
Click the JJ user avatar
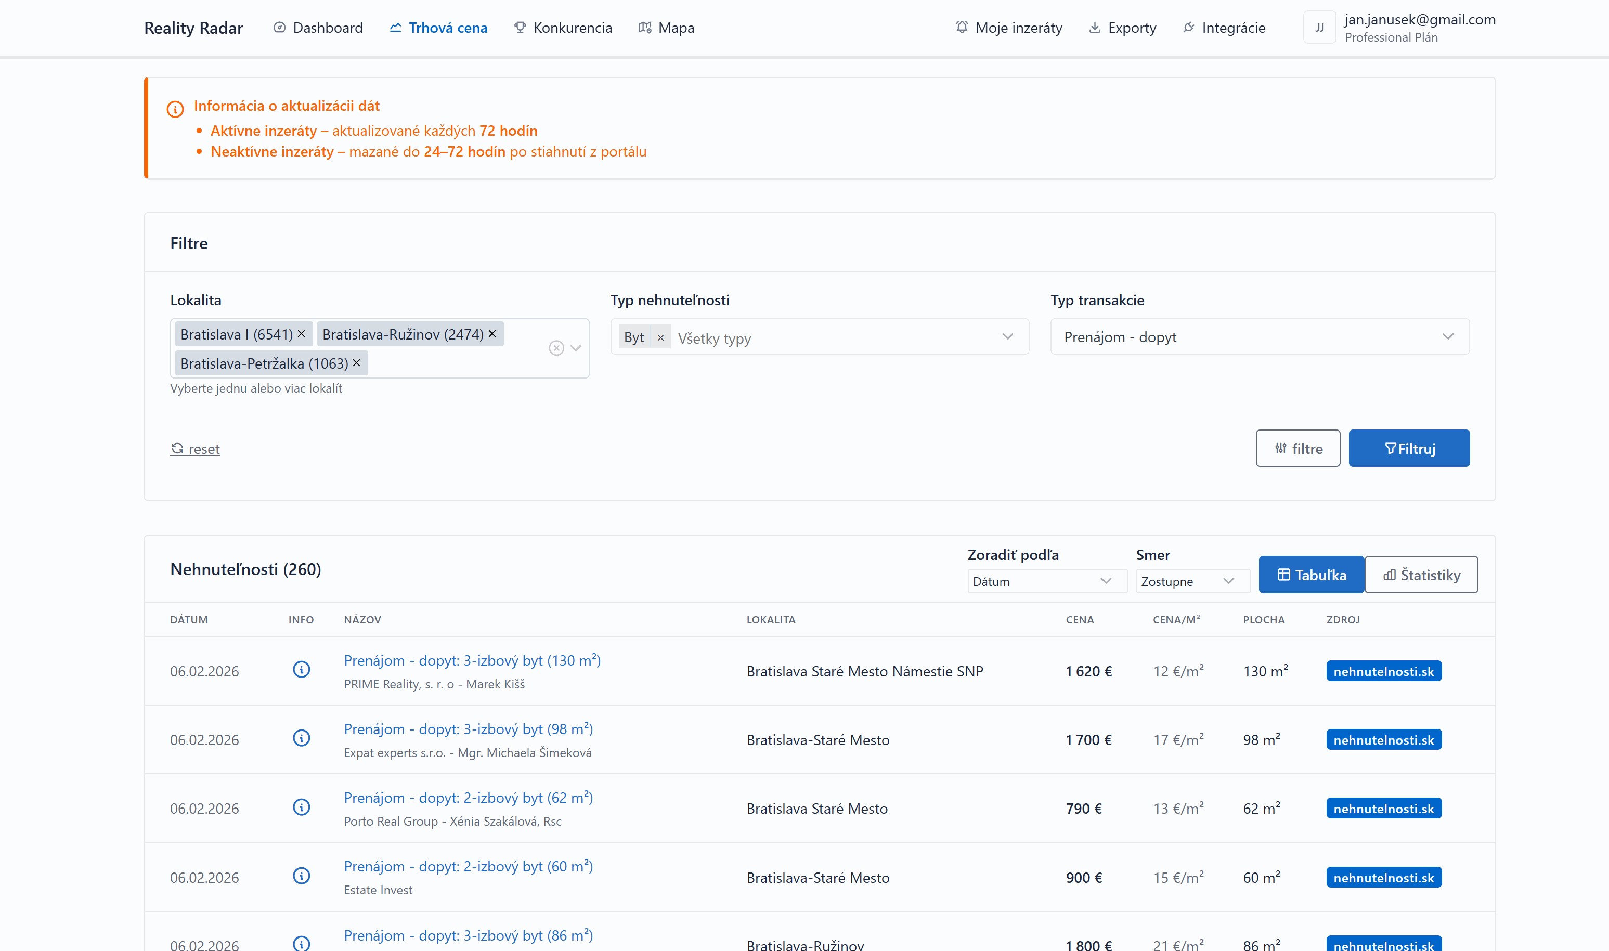tap(1319, 28)
